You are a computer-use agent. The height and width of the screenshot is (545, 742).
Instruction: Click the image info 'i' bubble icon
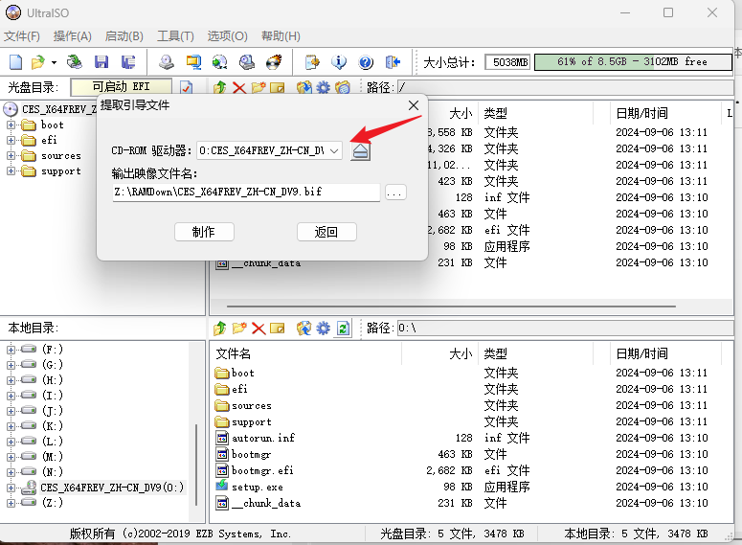pyautogui.click(x=339, y=62)
